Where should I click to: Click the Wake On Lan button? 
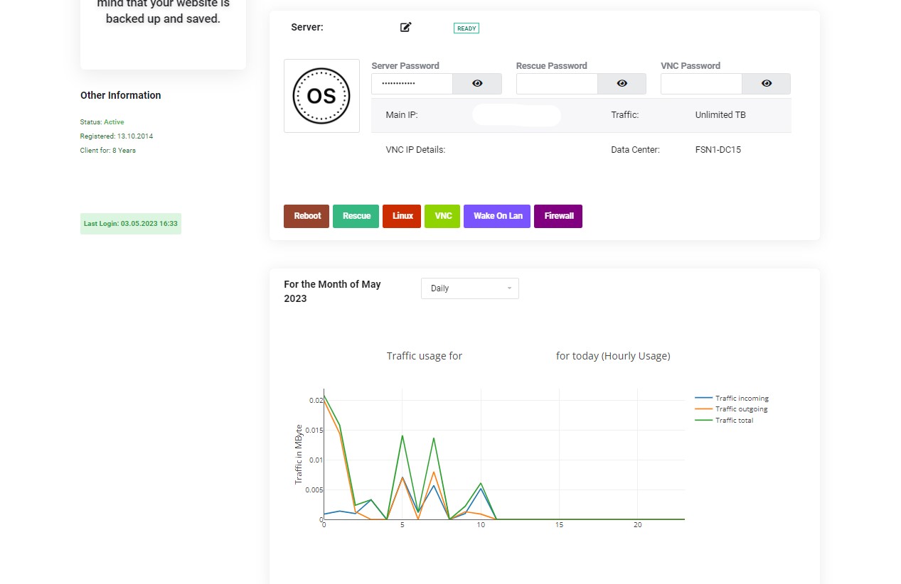pos(497,216)
